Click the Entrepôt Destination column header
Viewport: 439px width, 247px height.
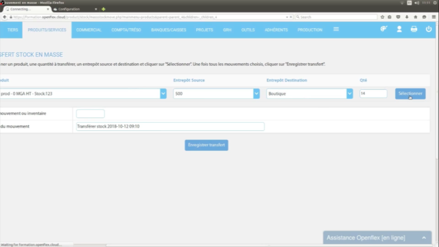point(287,80)
